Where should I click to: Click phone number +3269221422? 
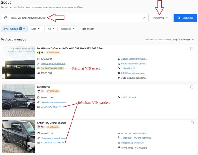(x=128, y=68)
